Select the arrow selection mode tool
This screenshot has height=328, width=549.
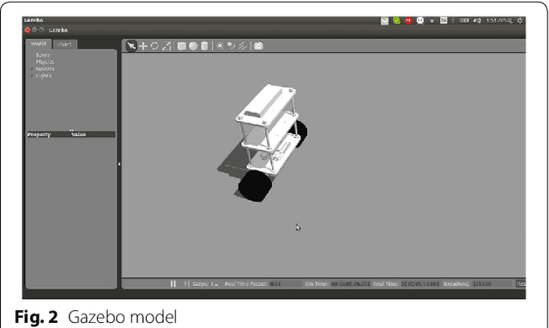point(131,45)
